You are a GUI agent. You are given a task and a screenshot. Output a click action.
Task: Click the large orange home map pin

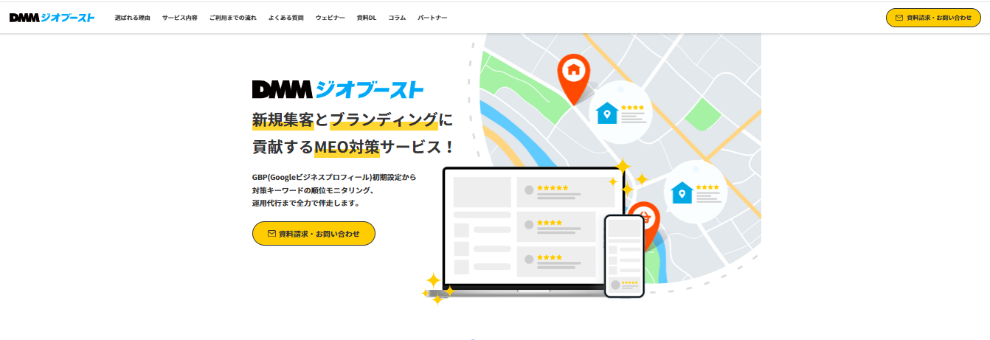(x=573, y=75)
